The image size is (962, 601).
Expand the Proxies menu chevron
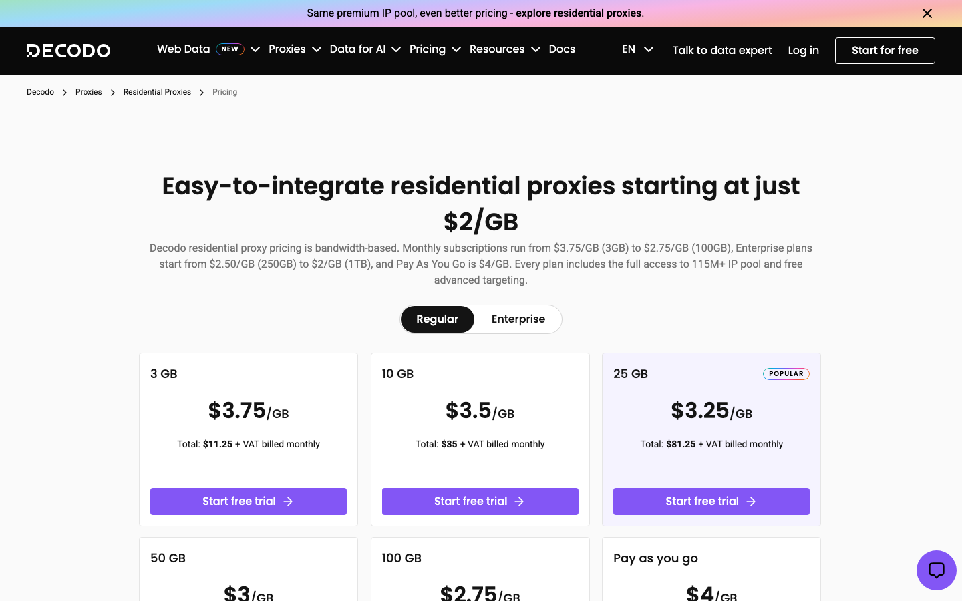pyautogui.click(x=317, y=49)
